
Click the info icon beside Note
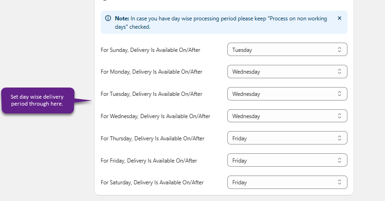tap(108, 19)
